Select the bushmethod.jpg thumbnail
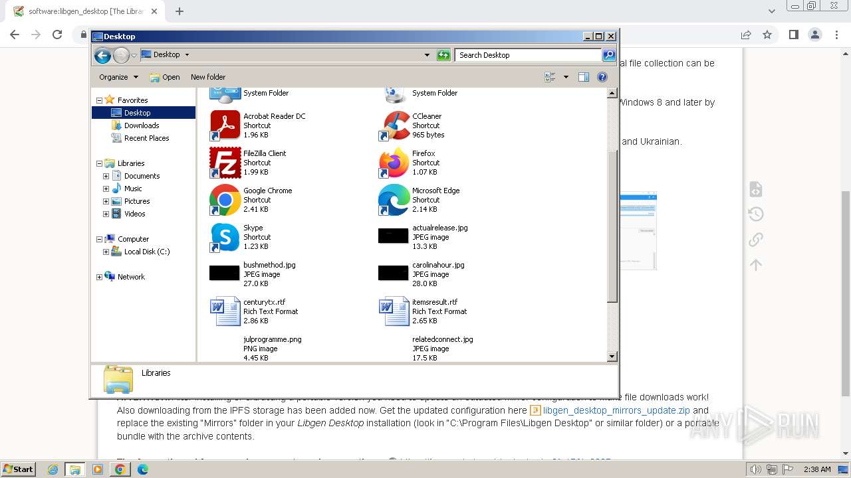The image size is (851, 478). [x=224, y=273]
